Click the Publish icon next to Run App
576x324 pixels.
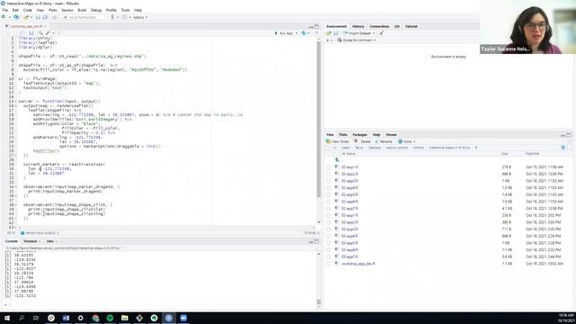pyautogui.click(x=303, y=33)
